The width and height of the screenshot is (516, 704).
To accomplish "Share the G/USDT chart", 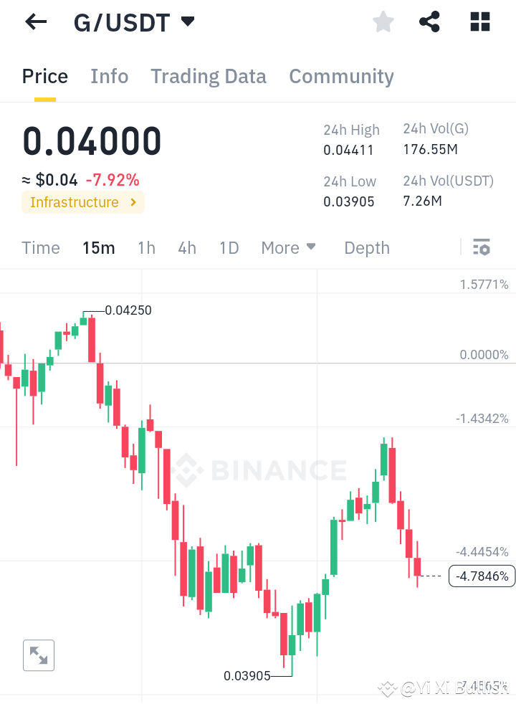I will [429, 22].
